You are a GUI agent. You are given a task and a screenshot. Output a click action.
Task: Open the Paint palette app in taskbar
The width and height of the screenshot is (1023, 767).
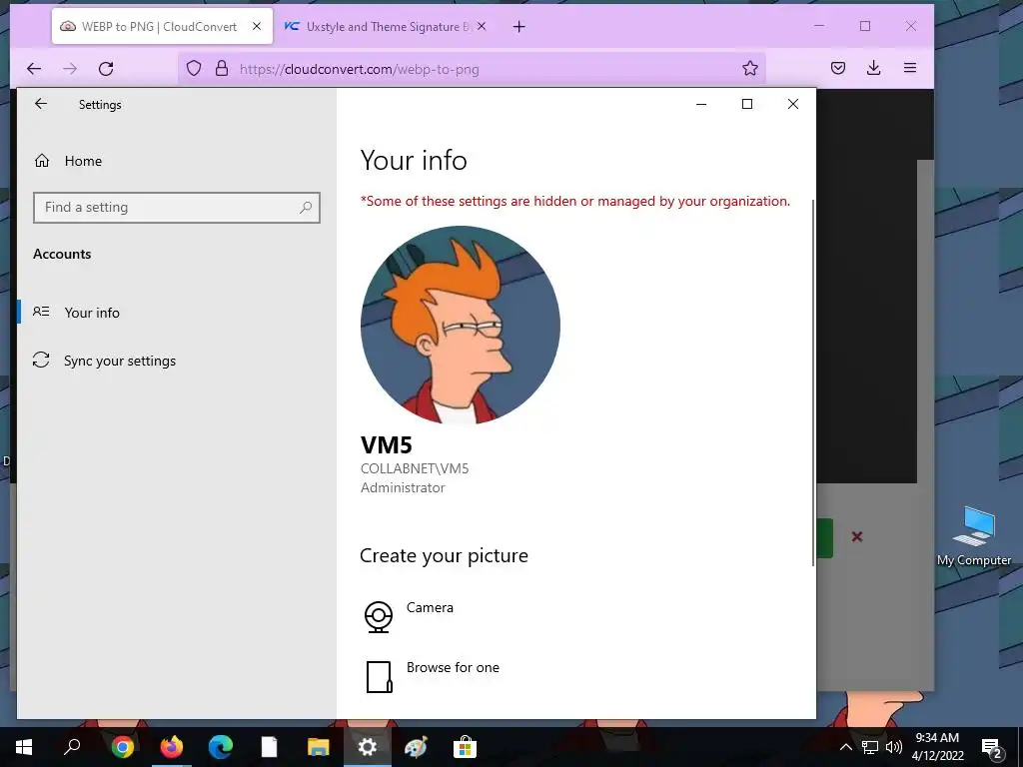tap(416, 747)
